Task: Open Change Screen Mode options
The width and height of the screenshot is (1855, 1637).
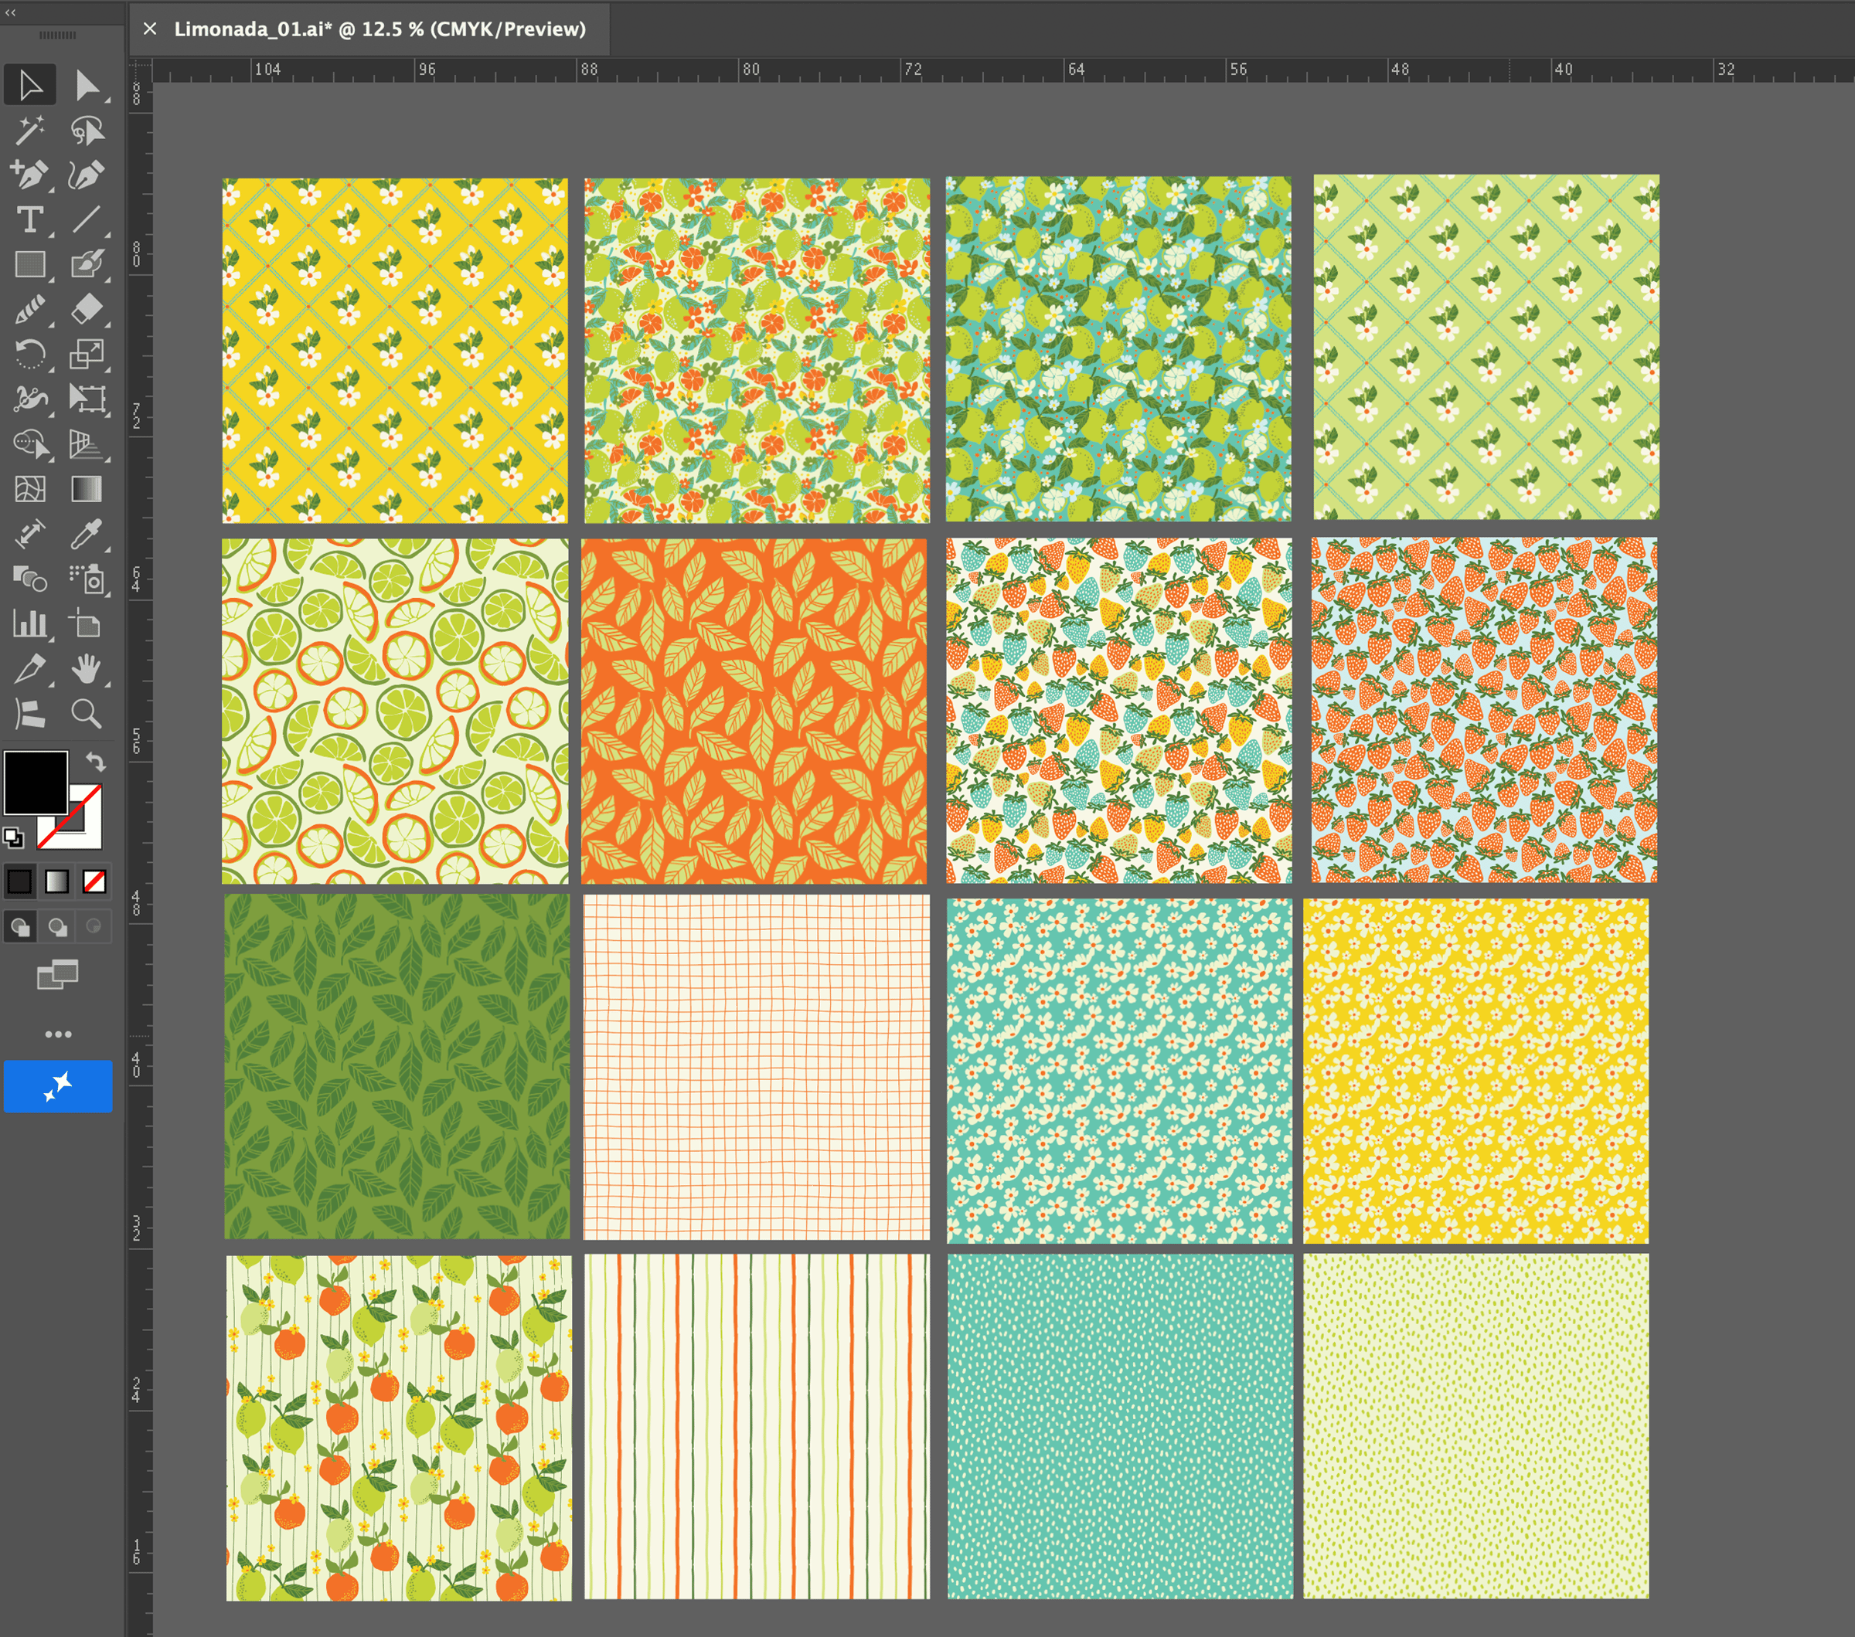Action: [x=57, y=975]
